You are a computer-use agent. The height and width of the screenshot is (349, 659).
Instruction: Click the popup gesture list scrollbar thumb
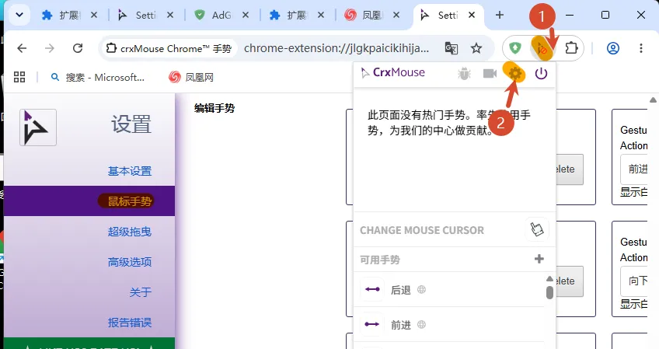point(549,292)
